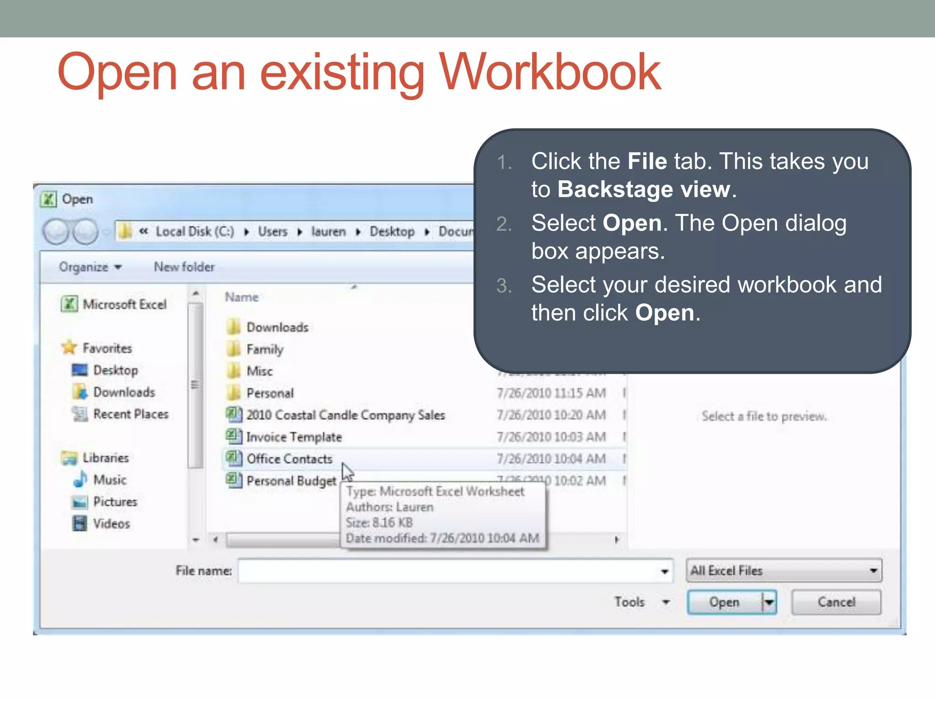Open the All Excel Files type dropdown
The image size is (935, 701).
click(783, 570)
